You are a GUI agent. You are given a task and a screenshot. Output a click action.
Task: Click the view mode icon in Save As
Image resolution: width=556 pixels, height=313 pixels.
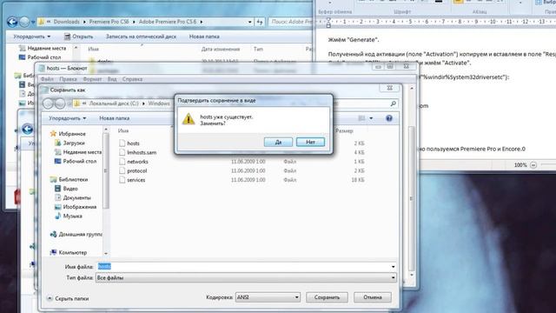pyautogui.click(x=361, y=118)
